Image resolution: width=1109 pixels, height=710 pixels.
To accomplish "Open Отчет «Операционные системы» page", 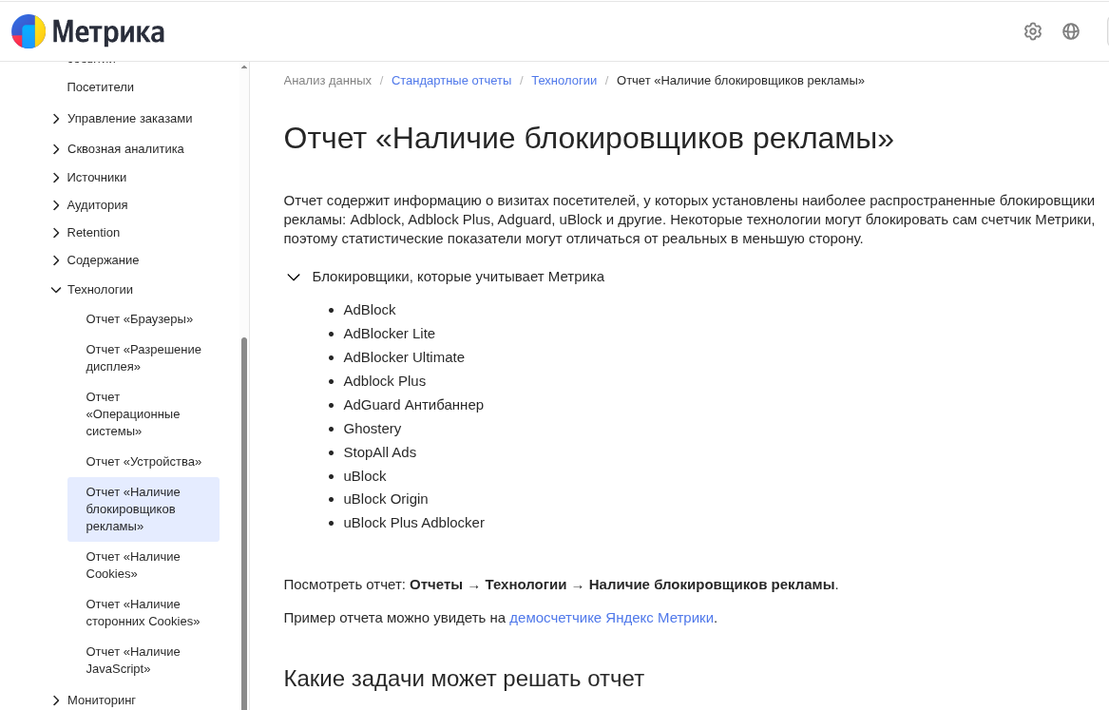I will 133,413.
